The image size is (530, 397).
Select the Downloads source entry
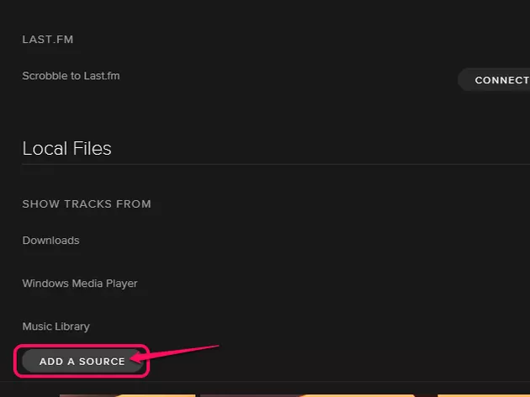coord(50,241)
